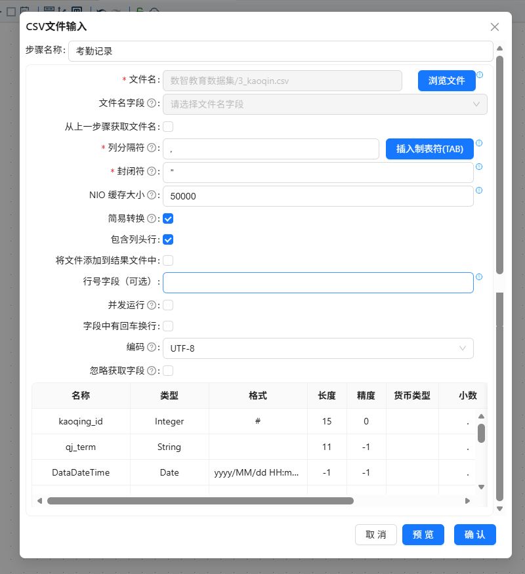
Task: Enable 将文件添加到结果文件中 checkbox
Action: click(168, 260)
